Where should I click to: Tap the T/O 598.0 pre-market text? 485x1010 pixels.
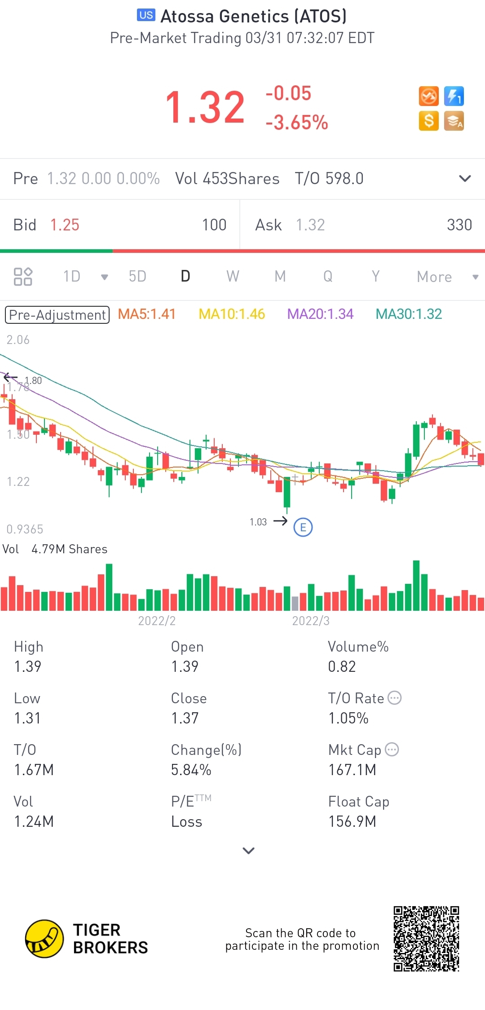point(329,179)
